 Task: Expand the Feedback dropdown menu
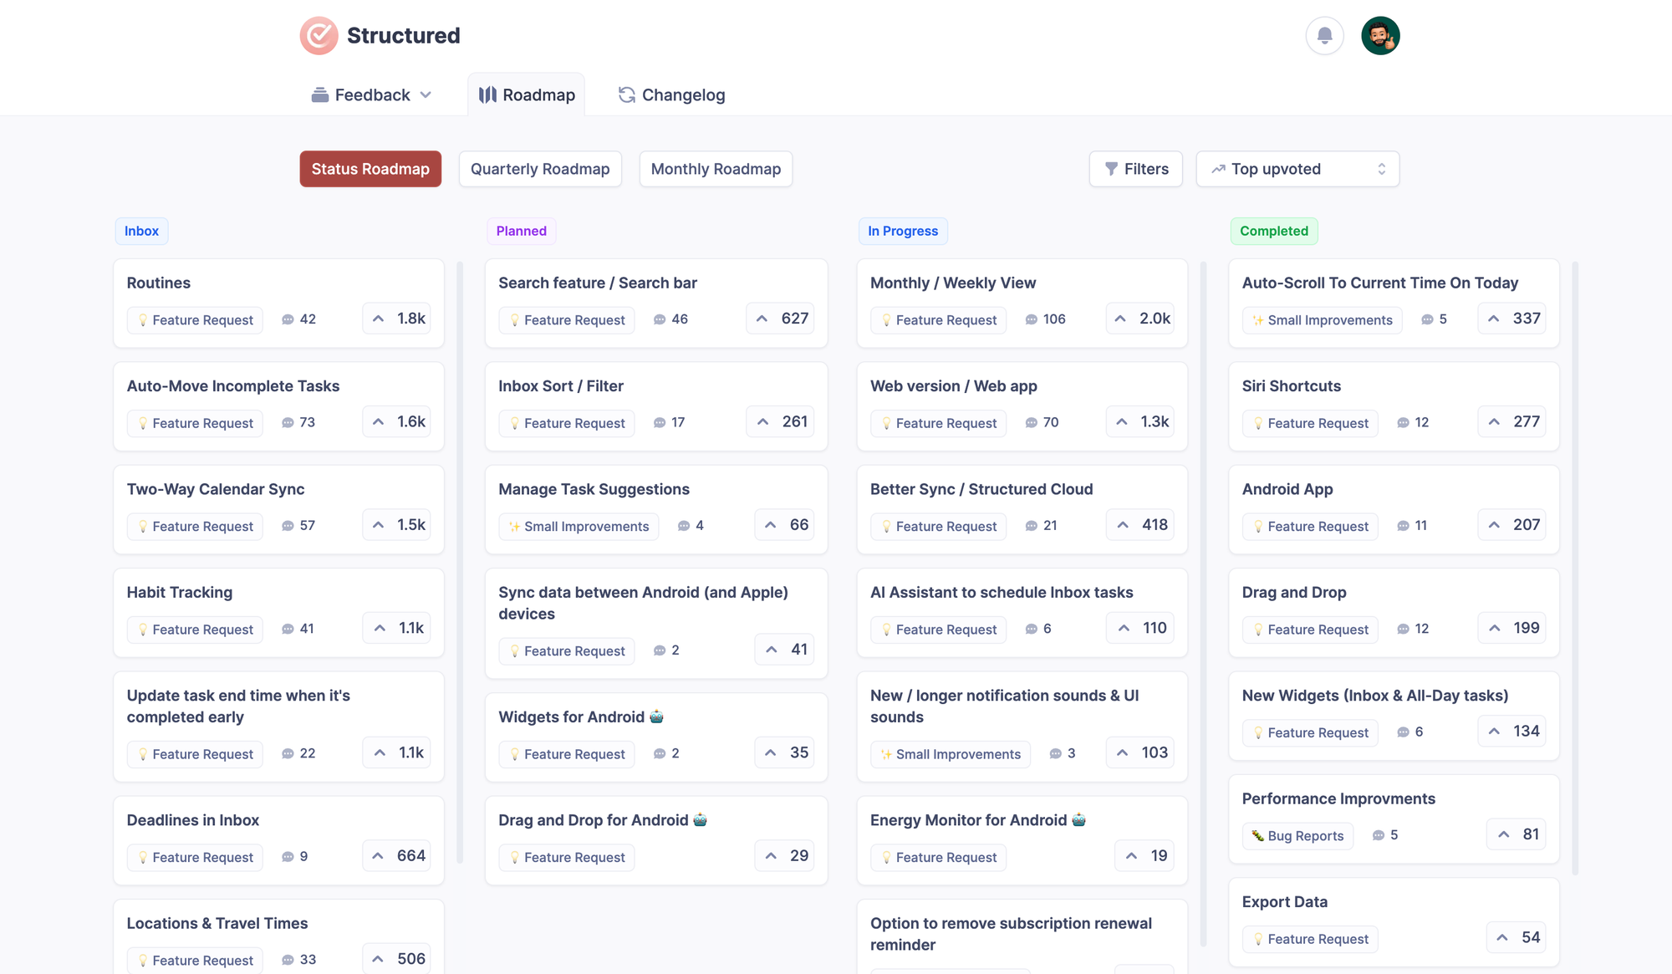pos(372,95)
